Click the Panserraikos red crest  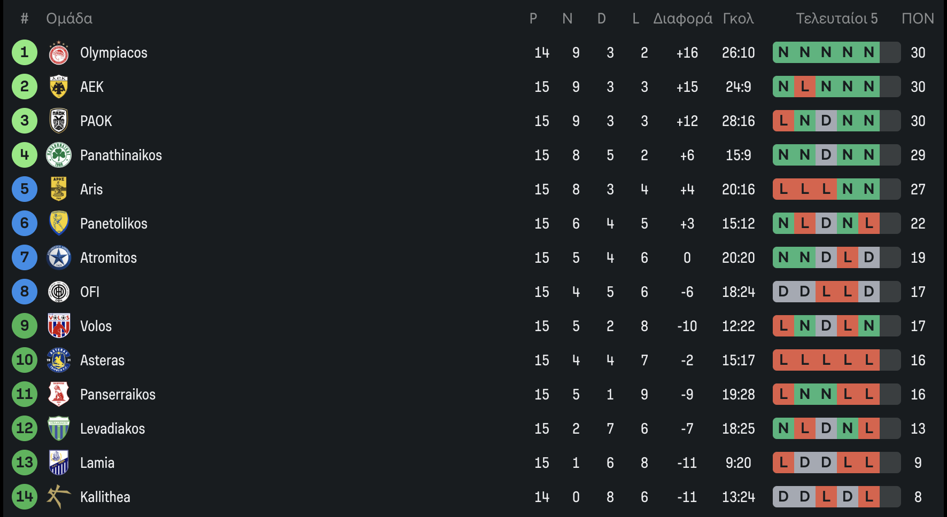click(x=59, y=395)
